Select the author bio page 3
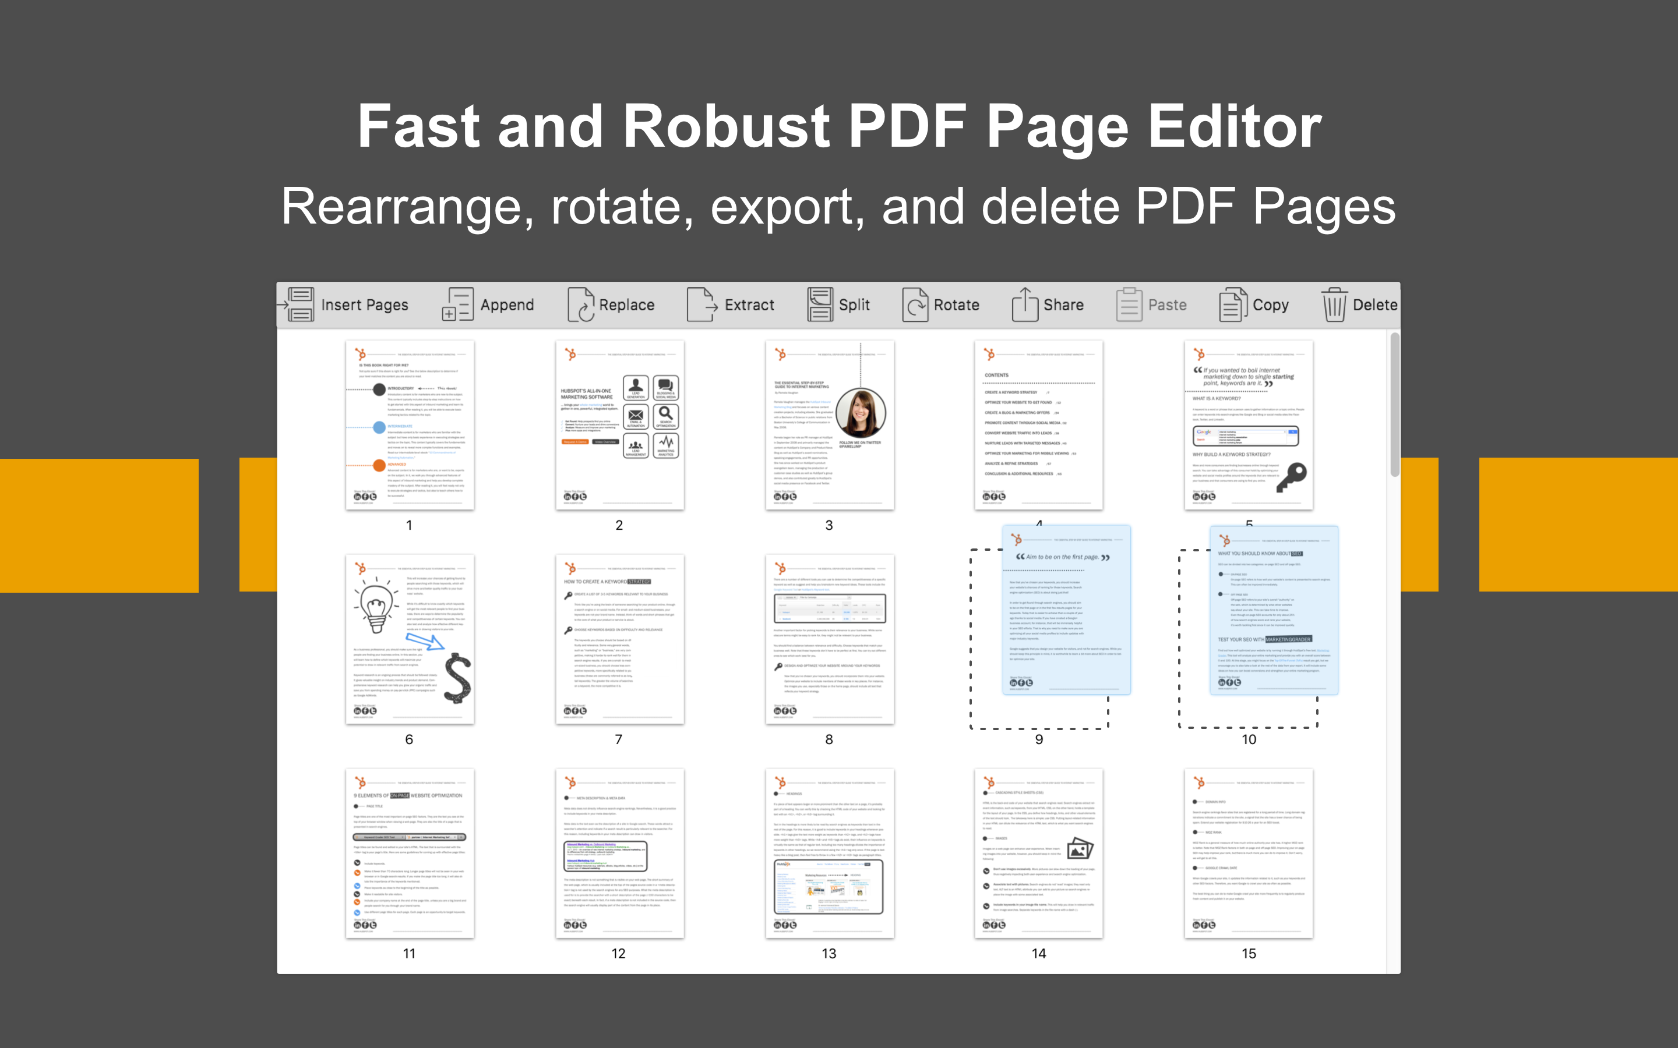This screenshot has height=1048, width=1678. pyautogui.click(x=829, y=426)
